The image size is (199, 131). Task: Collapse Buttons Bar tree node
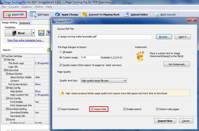point(5,70)
